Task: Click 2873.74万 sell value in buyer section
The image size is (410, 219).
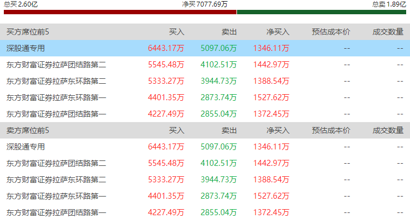Action: pos(218,97)
